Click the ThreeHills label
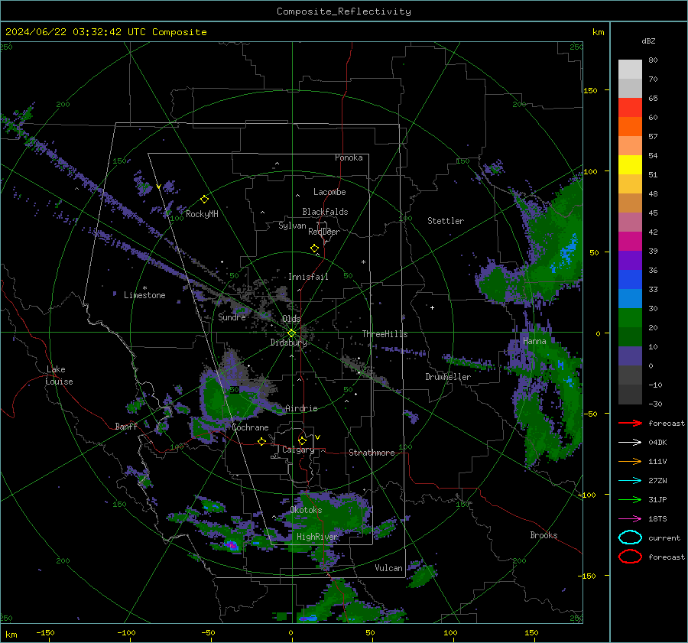The height and width of the screenshot is (643, 688). coord(385,334)
